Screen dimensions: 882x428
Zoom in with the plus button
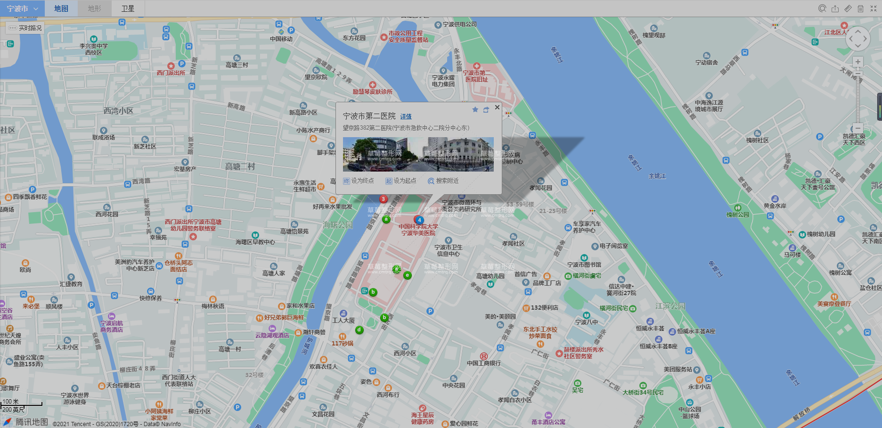click(858, 62)
